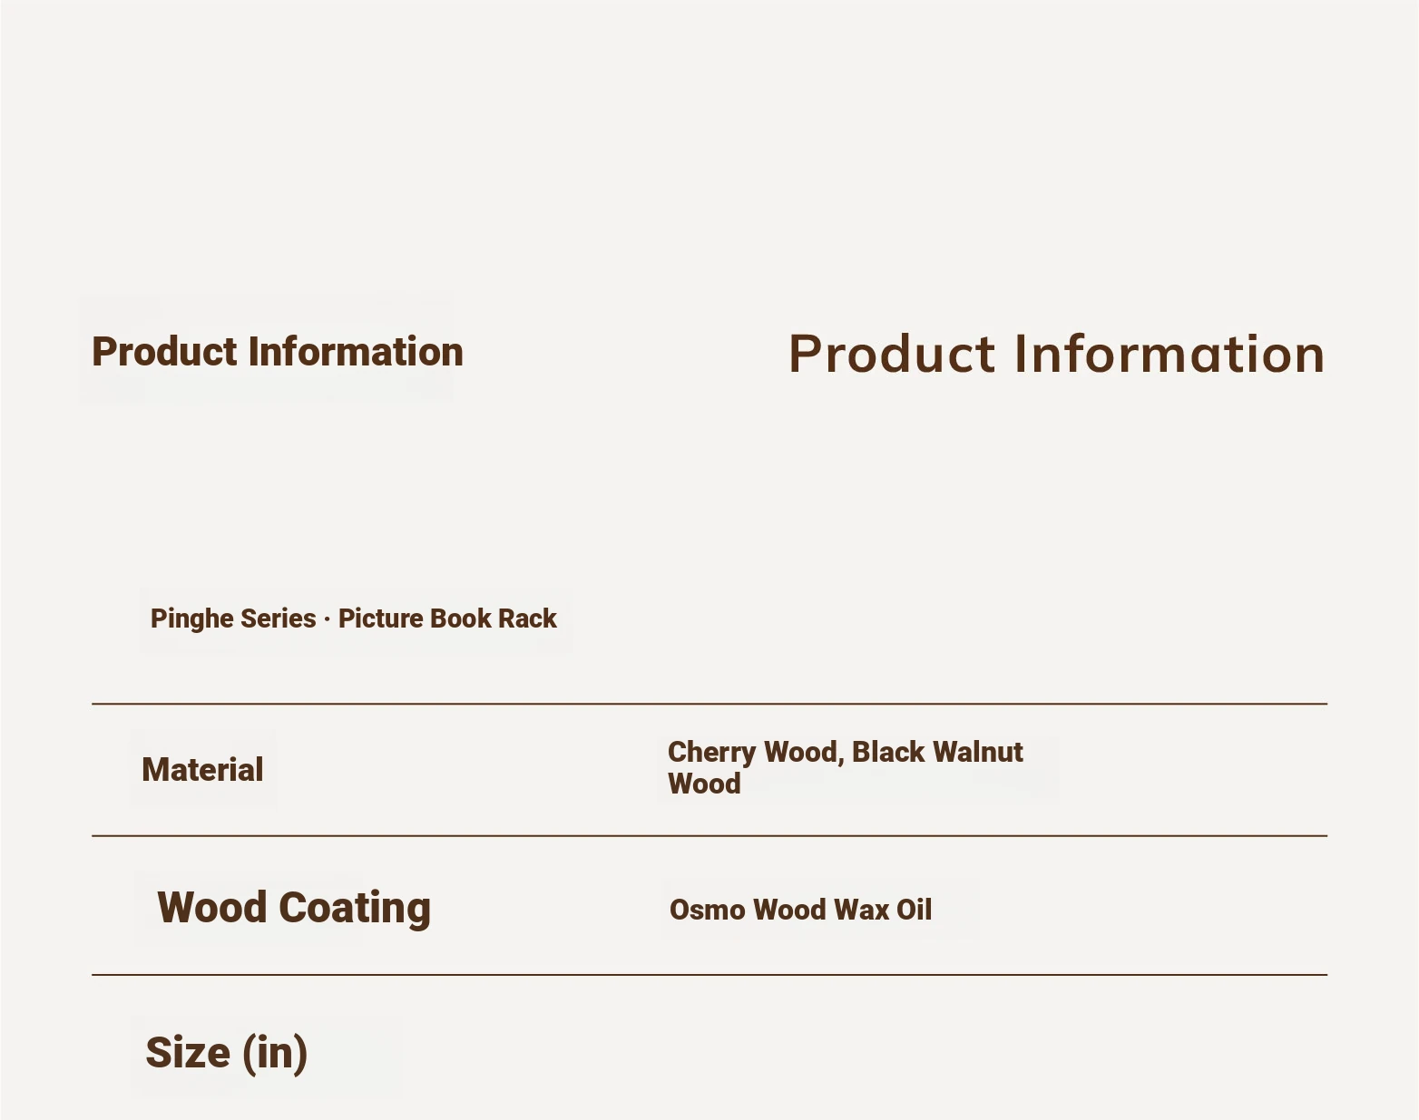Select the large right Product Information title
Viewport: 1419px width, 1120px height.
tap(1057, 354)
